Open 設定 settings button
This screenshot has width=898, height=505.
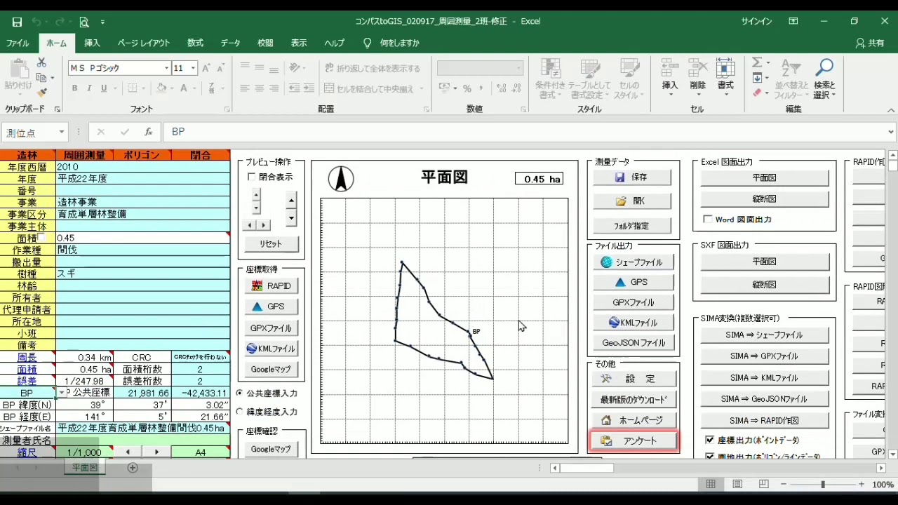(634, 379)
